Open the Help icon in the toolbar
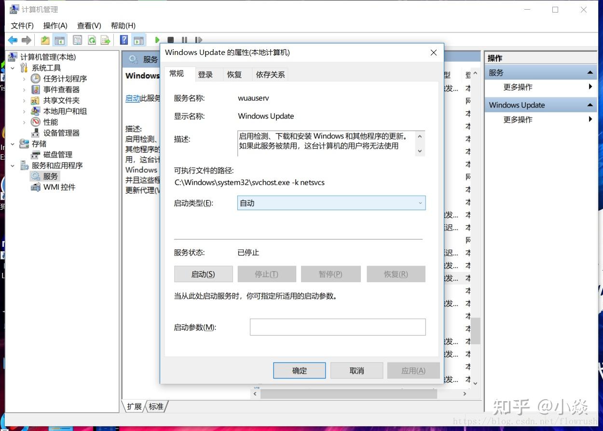603x431 pixels. click(123, 40)
